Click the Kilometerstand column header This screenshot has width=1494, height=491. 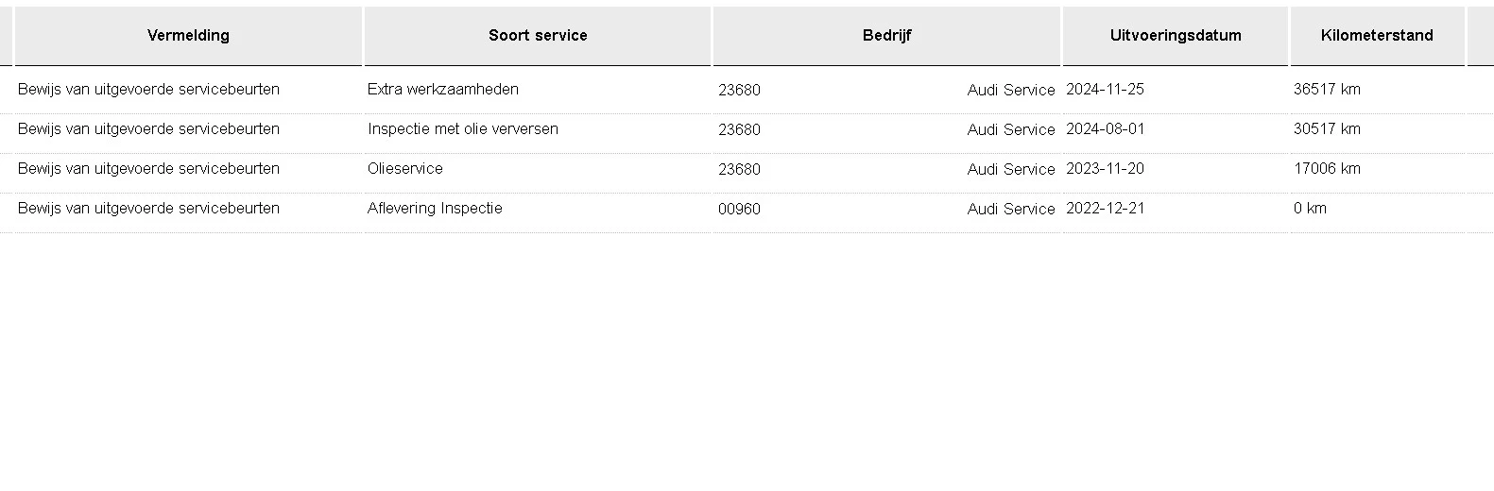tap(1377, 36)
